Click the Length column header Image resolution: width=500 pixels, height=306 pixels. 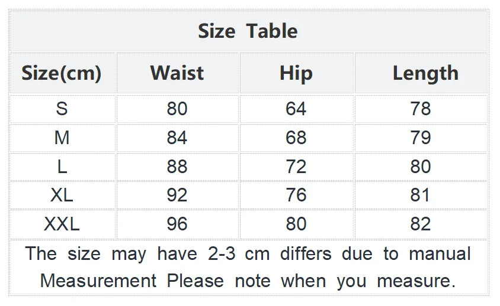426,73
